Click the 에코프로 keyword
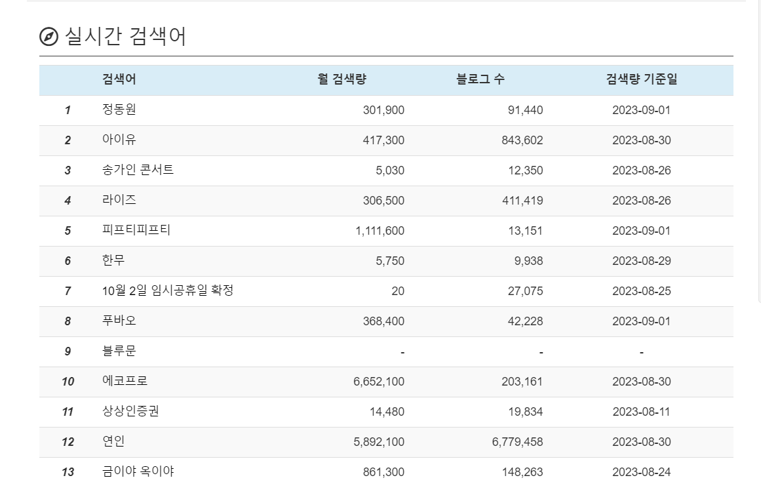This screenshot has height=480, width=761. pos(121,381)
